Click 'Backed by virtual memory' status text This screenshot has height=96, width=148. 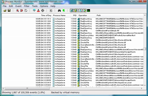(65, 93)
